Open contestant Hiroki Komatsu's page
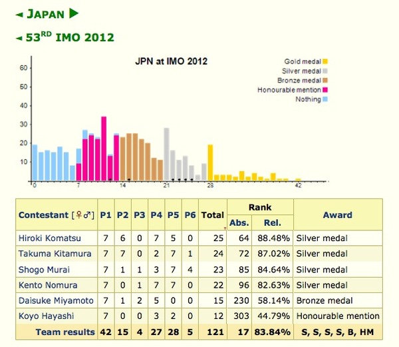The height and width of the screenshot is (347, 399). 50,238
